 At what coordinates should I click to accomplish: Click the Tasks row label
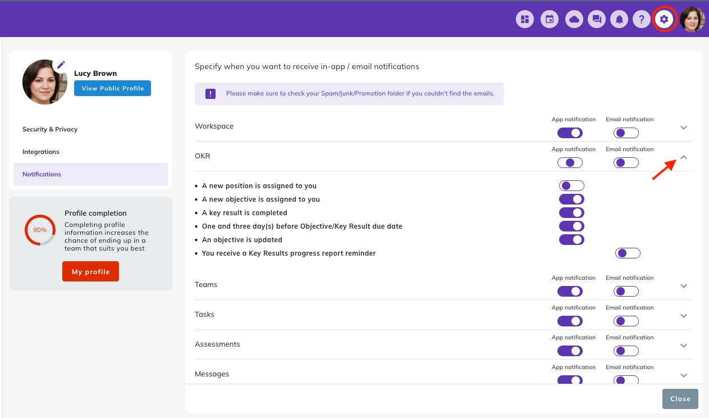[x=204, y=315]
